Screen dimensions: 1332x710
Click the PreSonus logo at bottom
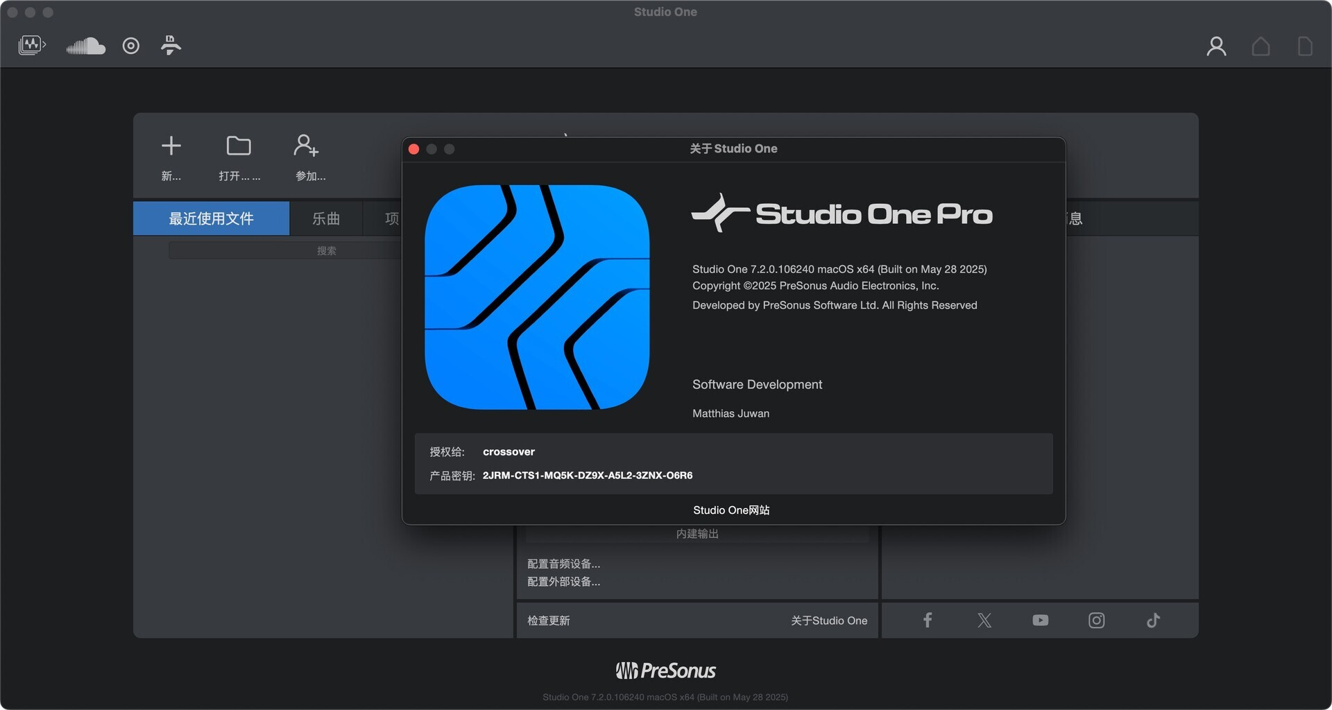click(x=665, y=670)
